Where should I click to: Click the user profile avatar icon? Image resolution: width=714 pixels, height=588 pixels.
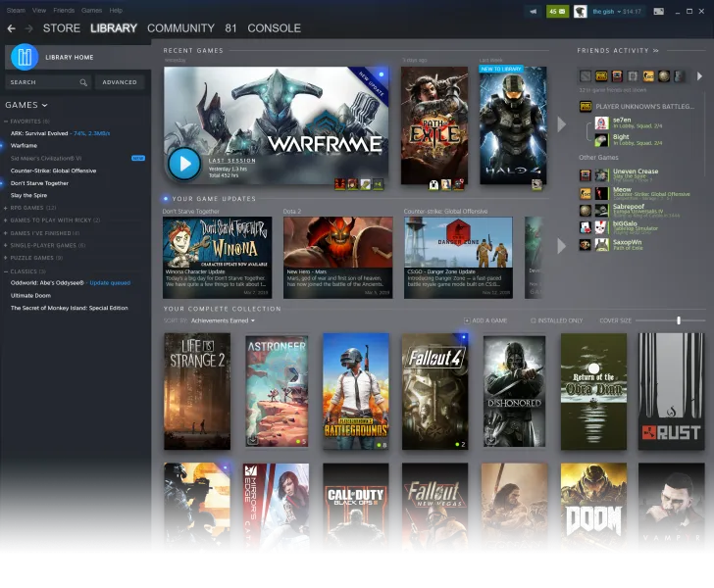581,12
